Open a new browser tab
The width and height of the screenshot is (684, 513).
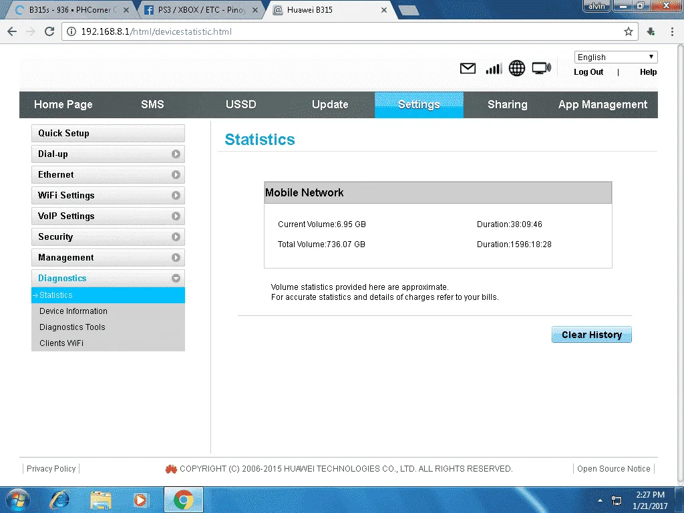409,11
